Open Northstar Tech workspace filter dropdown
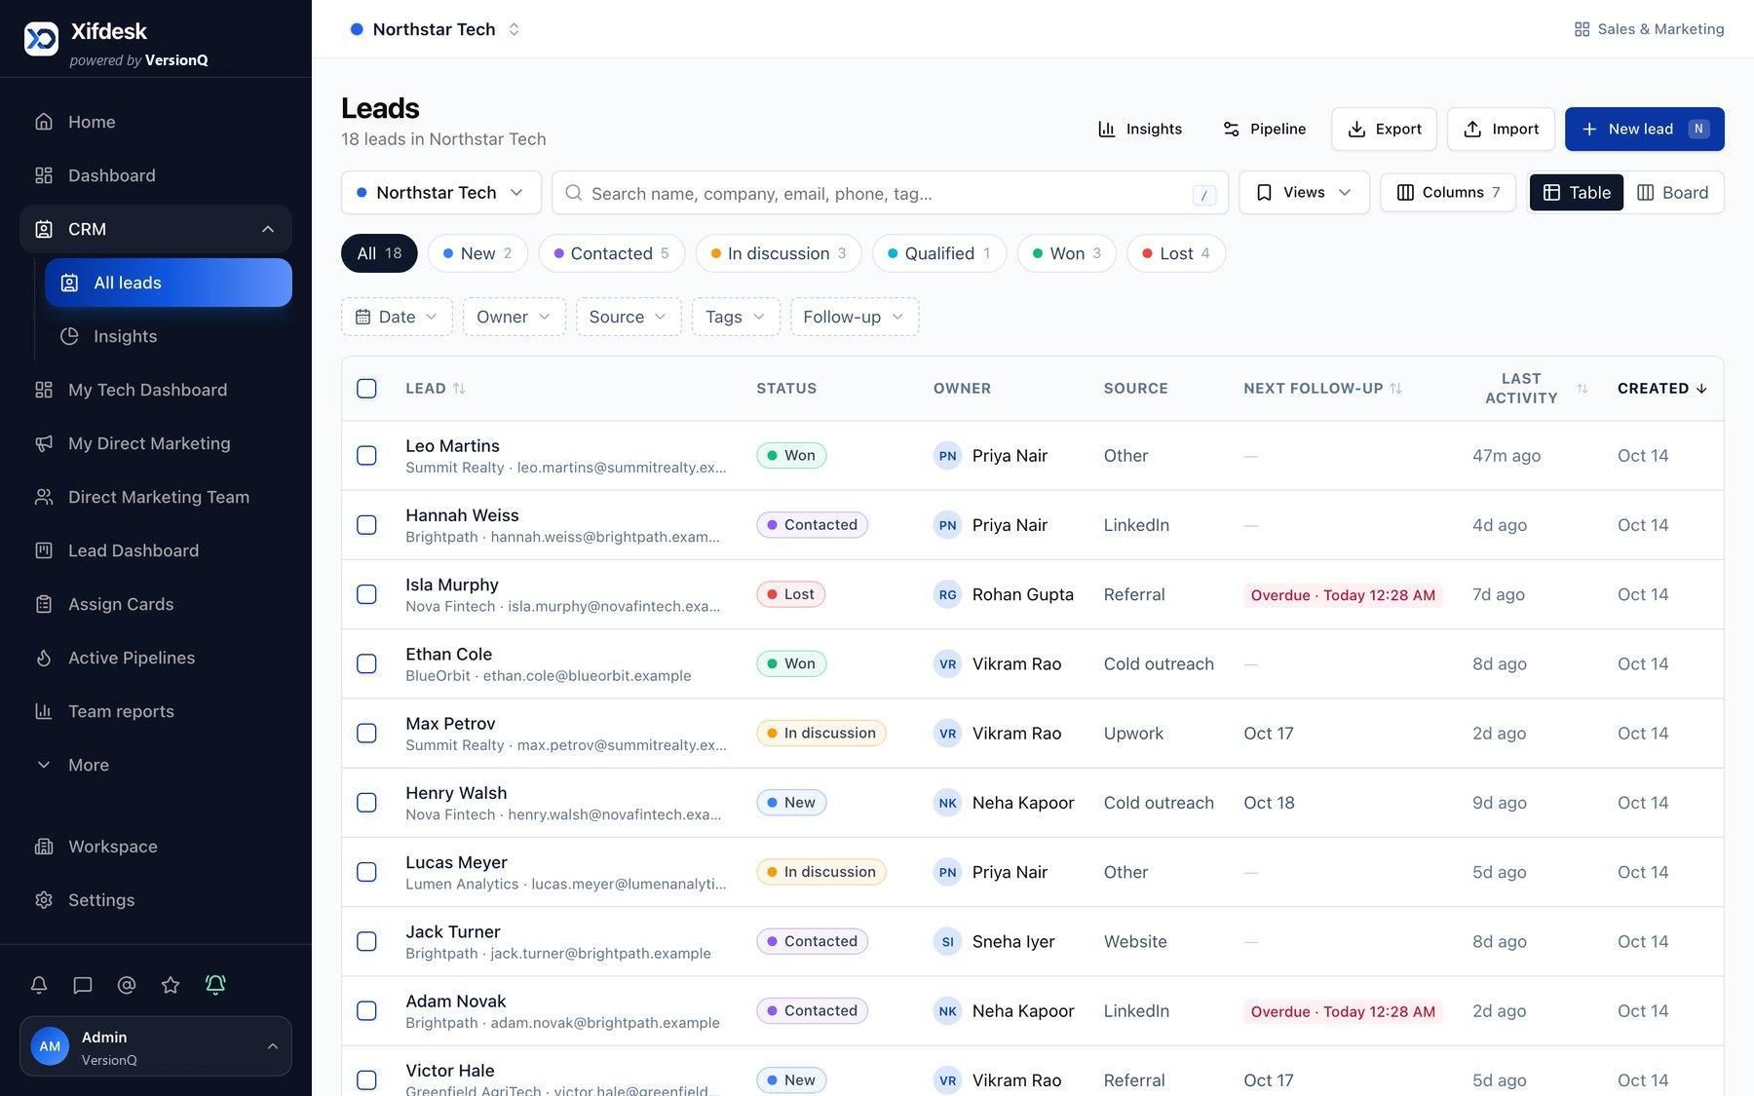Viewport: 1754px width, 1096px height. click(441, 193)
